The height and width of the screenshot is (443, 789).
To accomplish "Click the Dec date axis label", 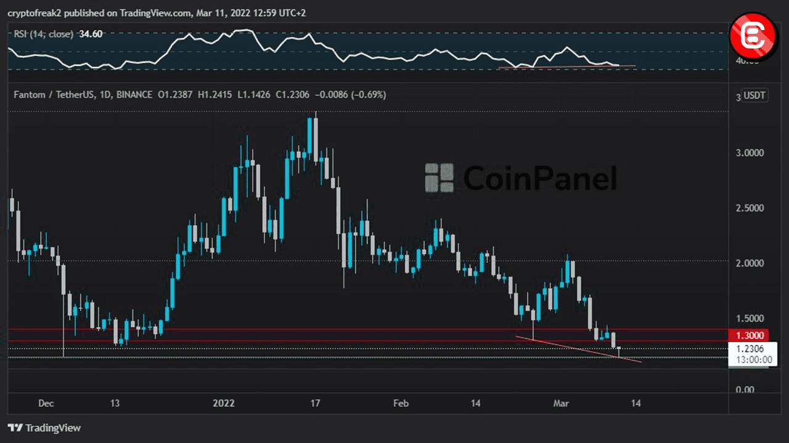I will (x=46, y=404).
